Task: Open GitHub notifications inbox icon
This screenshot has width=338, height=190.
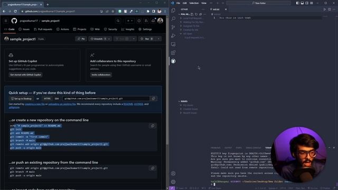Action: click(x=153, y=21)
